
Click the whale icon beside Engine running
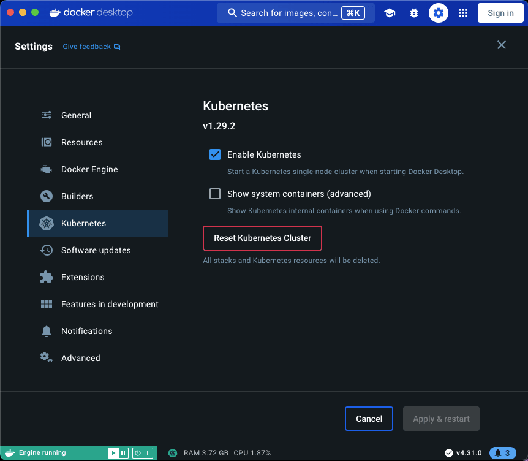pyautogui.click(x=10, y=452)
